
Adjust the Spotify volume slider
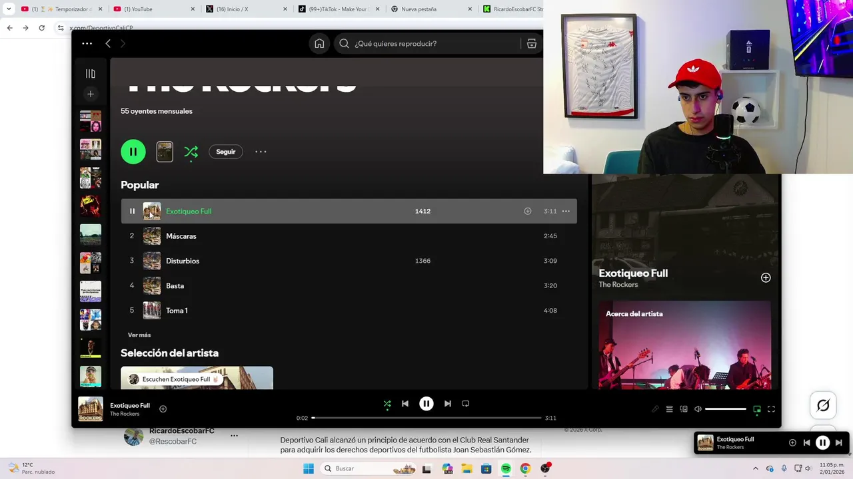point(726,409)
